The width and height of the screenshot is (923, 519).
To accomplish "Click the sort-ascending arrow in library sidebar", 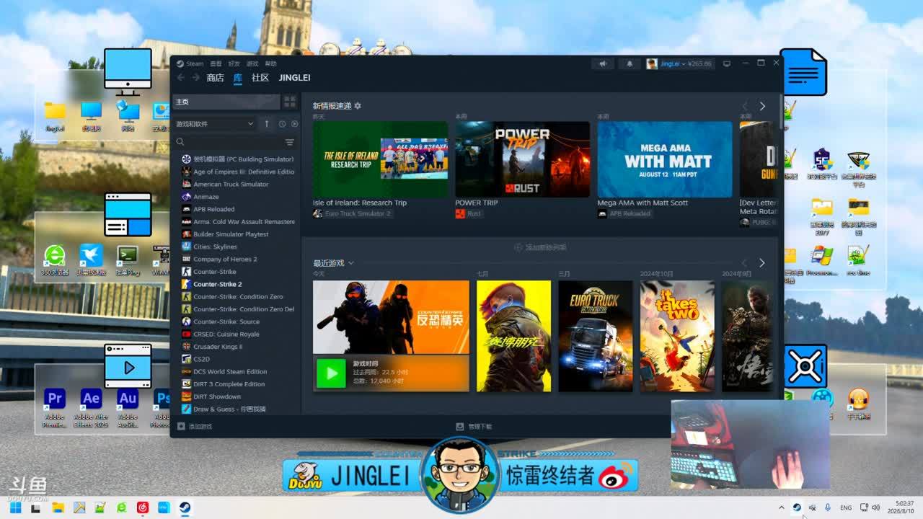I will 267,124.
